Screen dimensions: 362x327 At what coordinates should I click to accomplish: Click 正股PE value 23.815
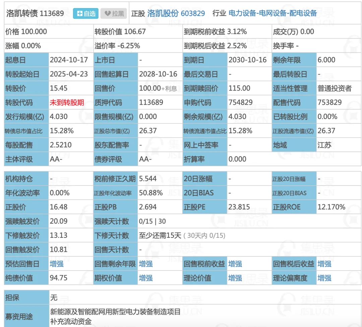point(239,207)
